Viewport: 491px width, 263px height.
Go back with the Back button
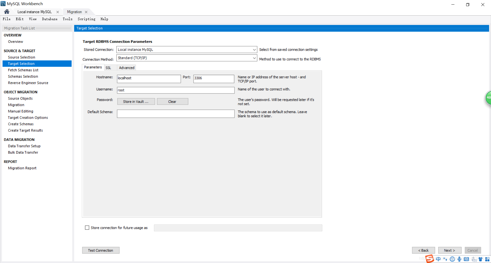tap(423, 250)
